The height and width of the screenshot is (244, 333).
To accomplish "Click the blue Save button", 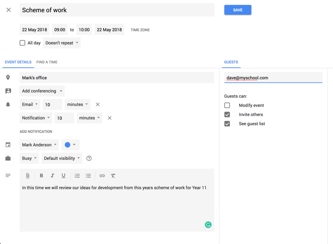I will [238, 10].
